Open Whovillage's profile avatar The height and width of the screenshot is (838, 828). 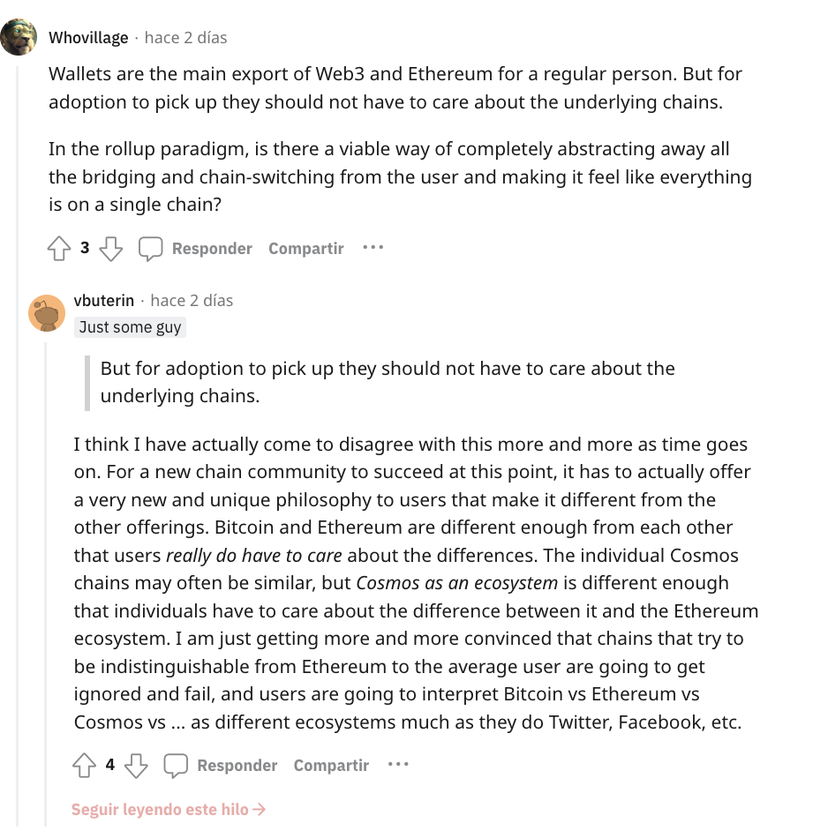click(18, 37)
